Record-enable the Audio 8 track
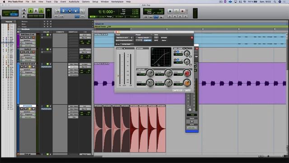The image size is (289, 163). [22, 52]
